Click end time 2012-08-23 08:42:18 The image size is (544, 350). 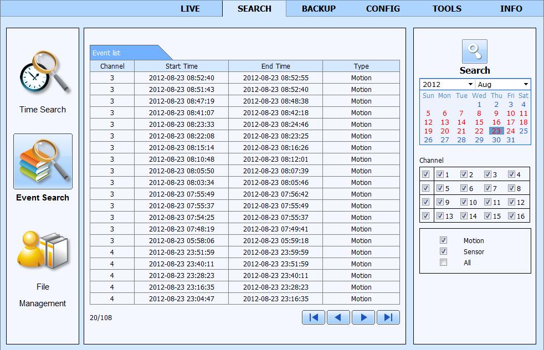276,113
